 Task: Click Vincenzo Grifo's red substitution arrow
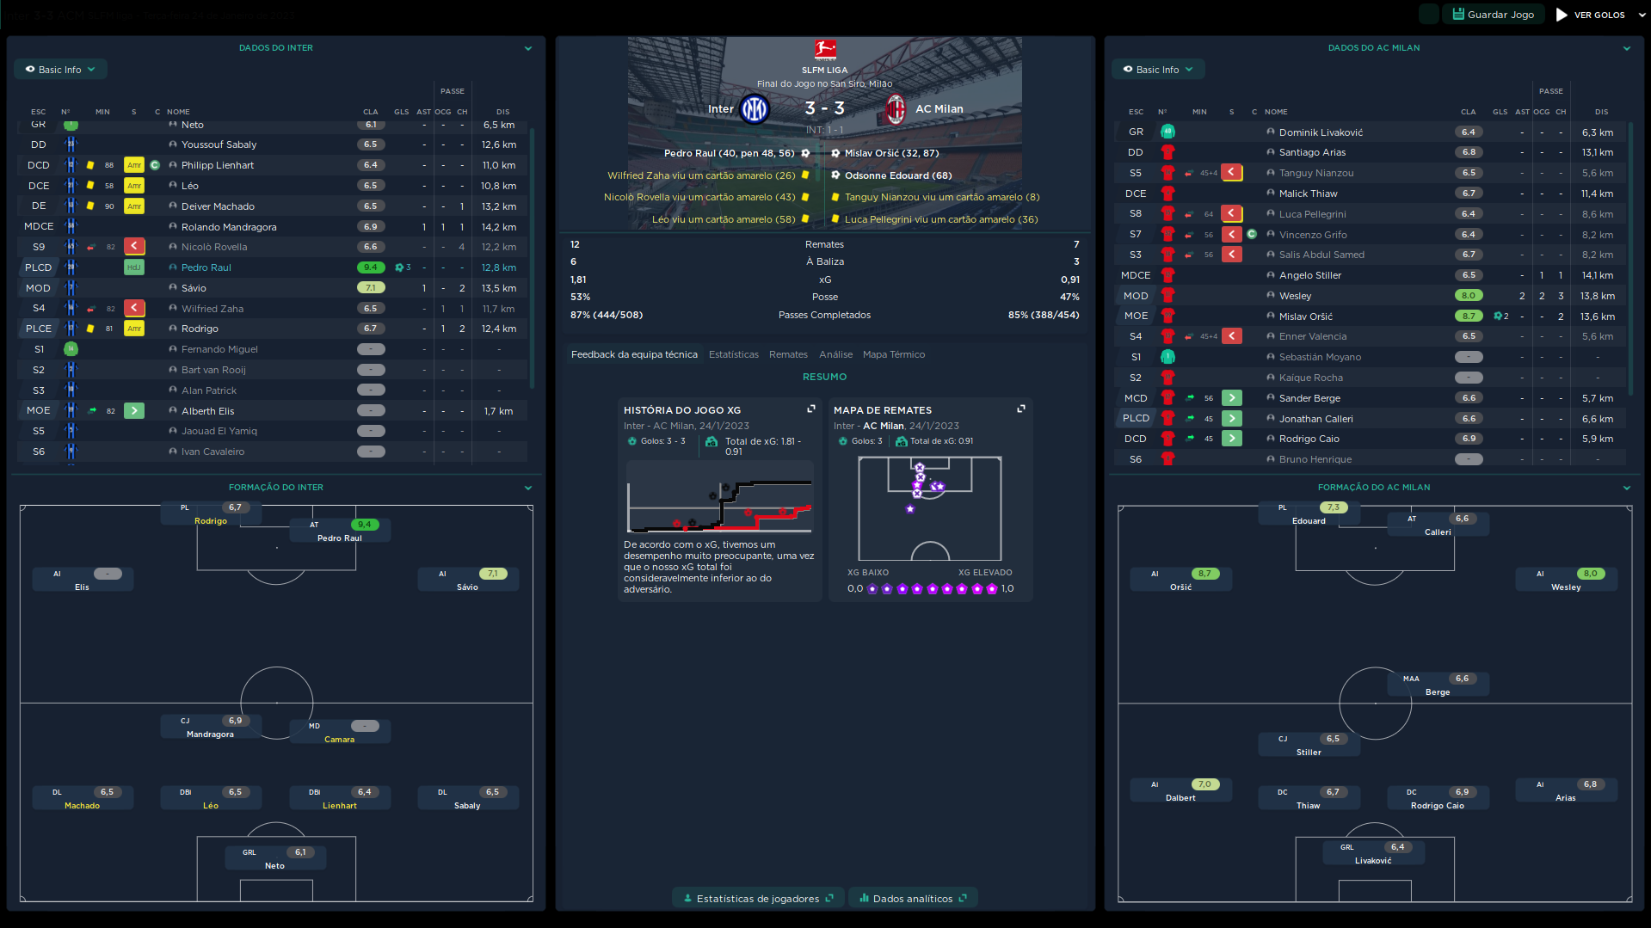[1232, 235]
